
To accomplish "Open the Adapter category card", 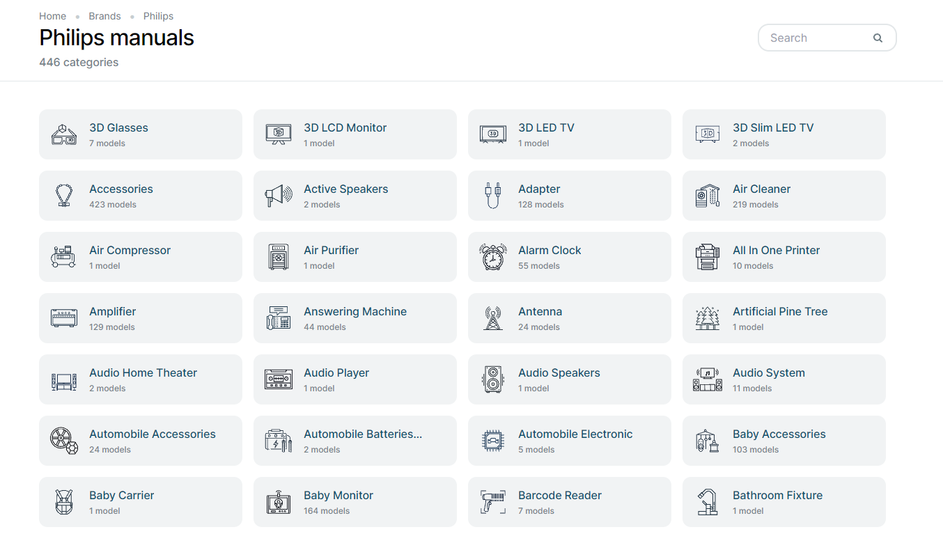I will coord(569,196).
